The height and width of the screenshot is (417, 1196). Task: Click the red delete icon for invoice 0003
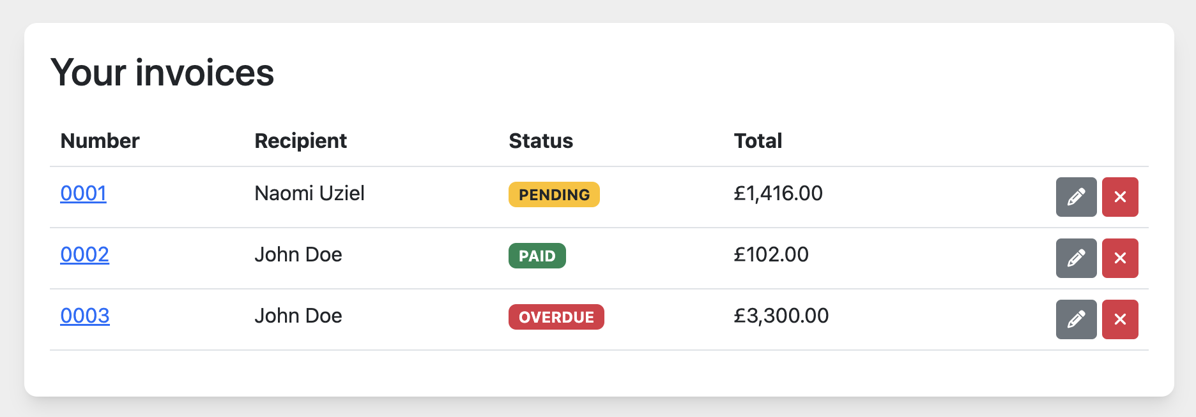coord(1120,319)
